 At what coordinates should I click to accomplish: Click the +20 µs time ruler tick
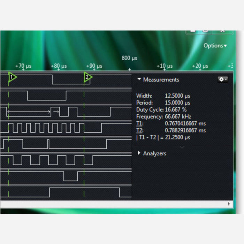(x=200, y=66)
